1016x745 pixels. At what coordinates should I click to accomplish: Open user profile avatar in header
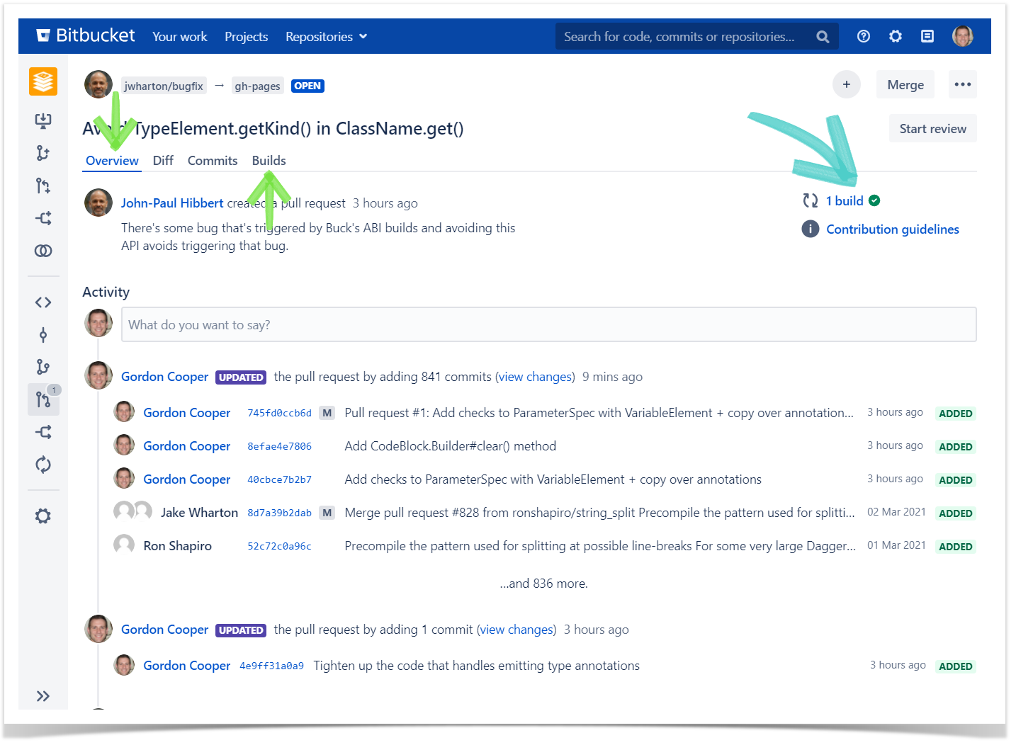963,36
